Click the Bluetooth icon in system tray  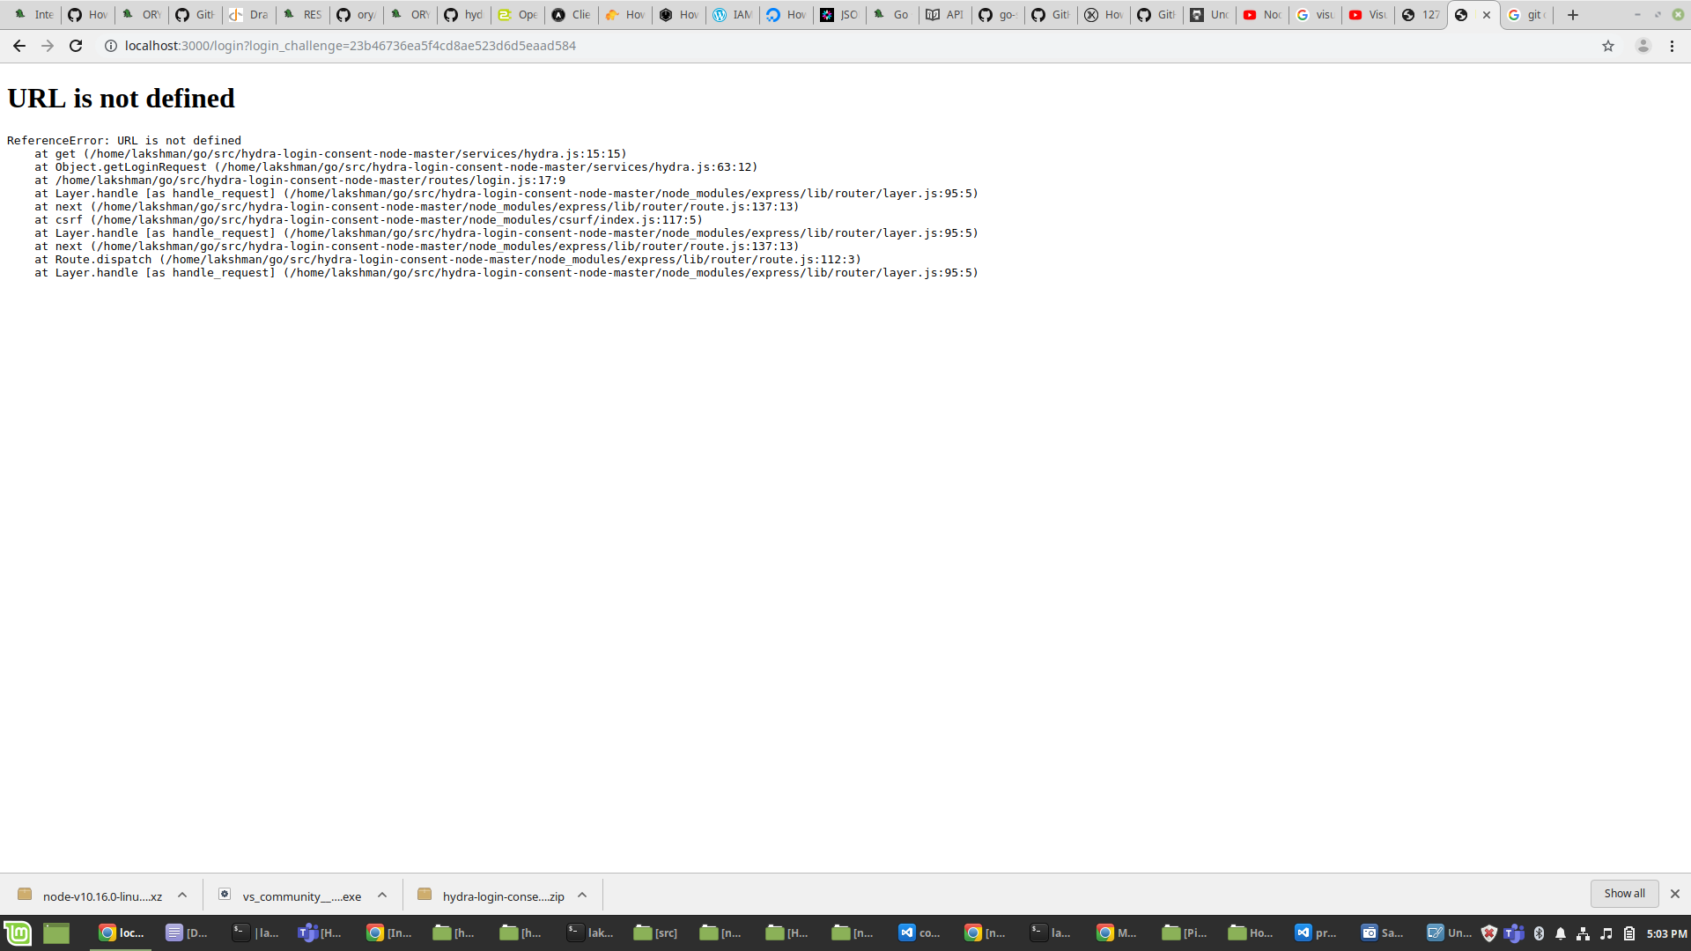click(1540, 933)
